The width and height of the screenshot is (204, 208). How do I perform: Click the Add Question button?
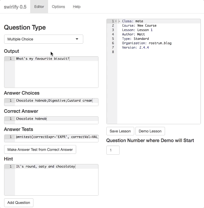[x=19, y=203]
